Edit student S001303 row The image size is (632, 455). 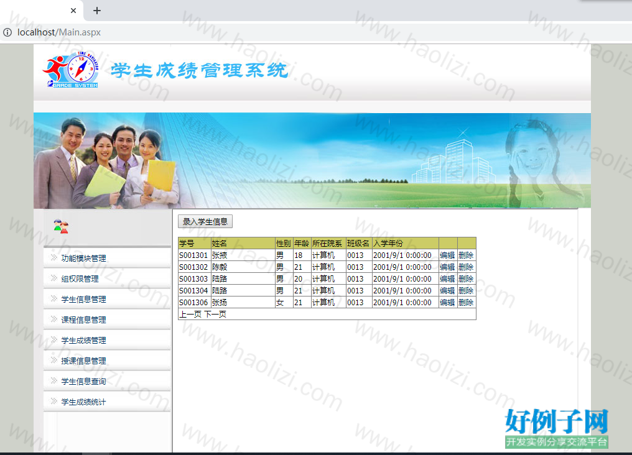[447, 278]
